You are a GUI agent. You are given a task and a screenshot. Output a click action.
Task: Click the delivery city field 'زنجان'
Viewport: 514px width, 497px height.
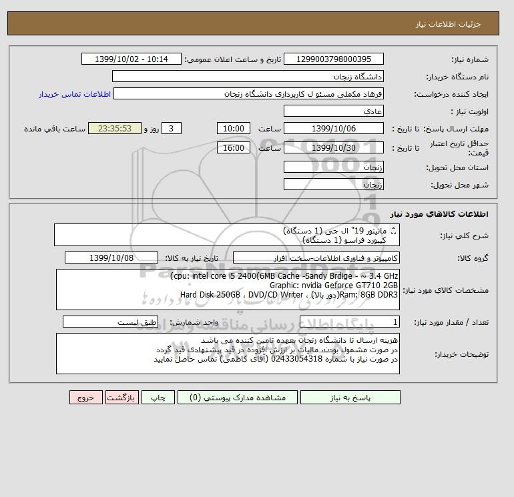(x=333, y=184)
